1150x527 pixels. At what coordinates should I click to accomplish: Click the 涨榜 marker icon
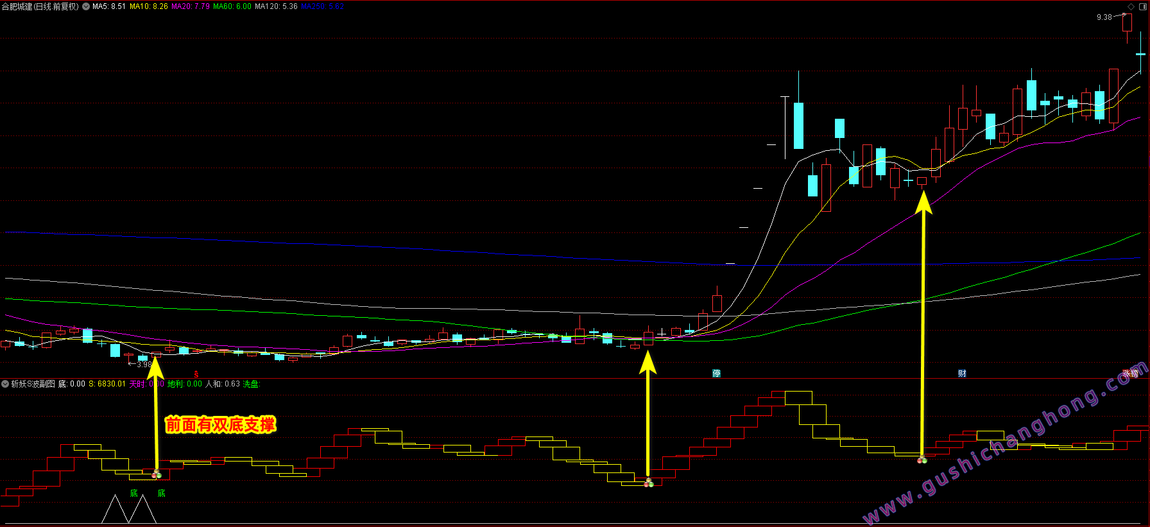[1130, 374]
